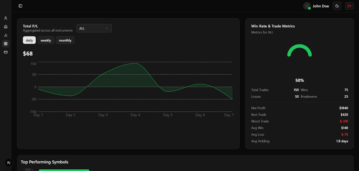Switch chart to monthly timeframe

click(x=65, y=40)
